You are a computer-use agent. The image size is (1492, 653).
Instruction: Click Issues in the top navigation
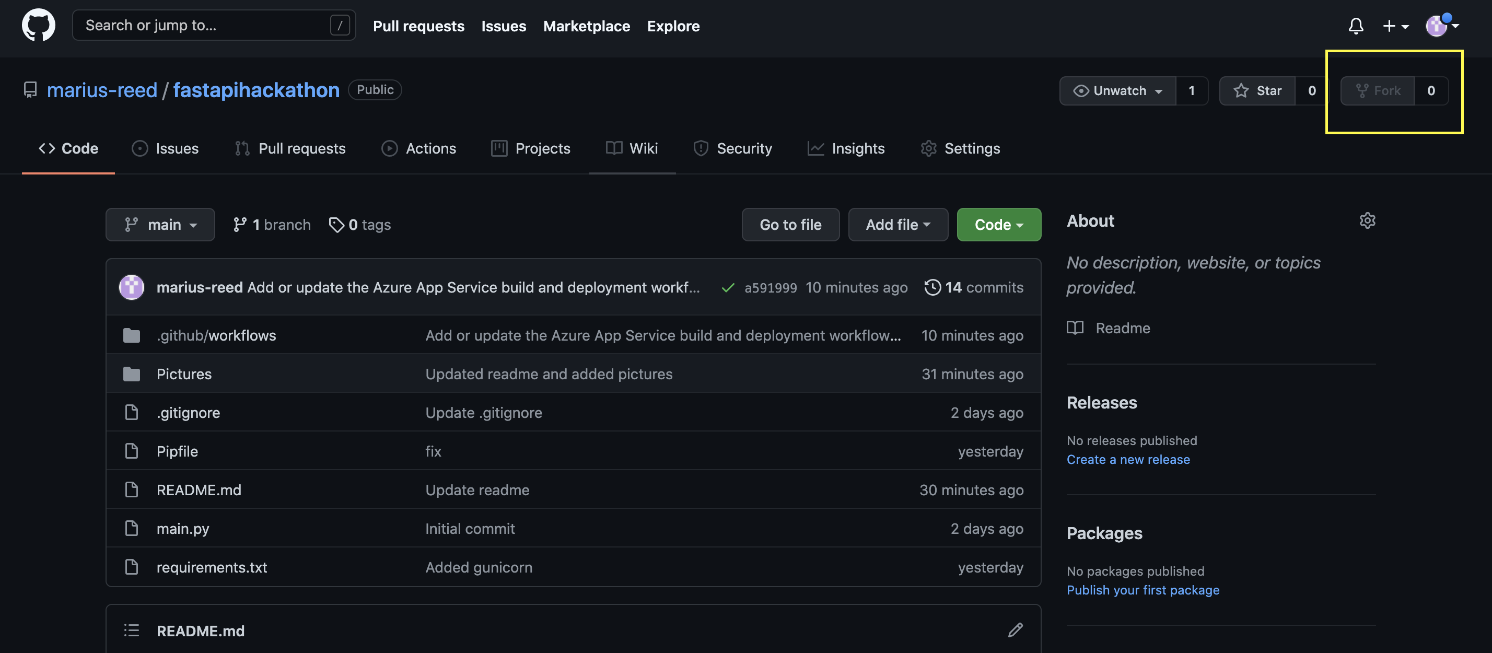click(x=504, y=26)
